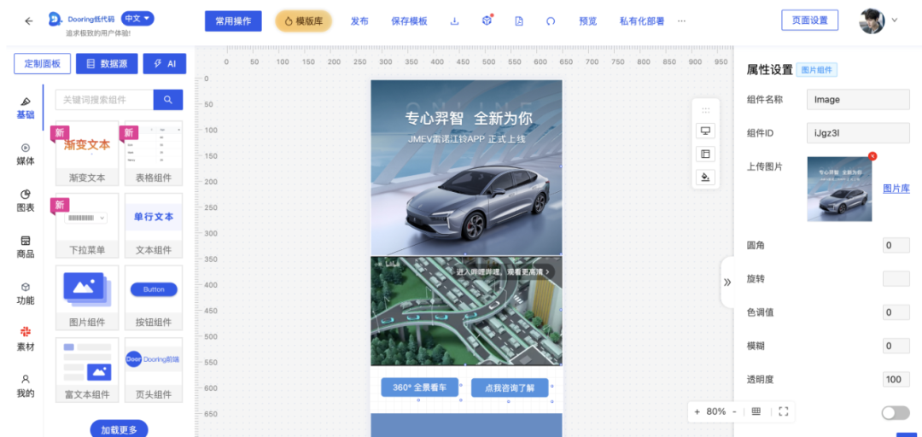Click the 关键词搜索组件 search field

104,100
